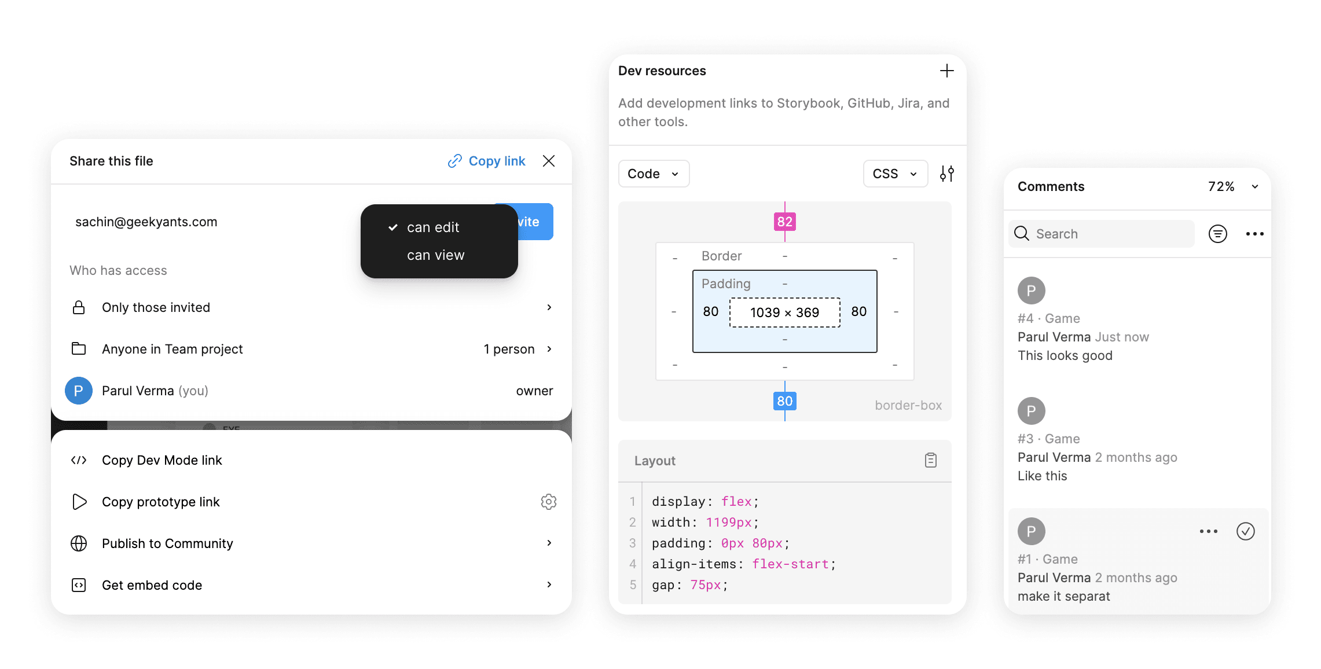Open the three-dot comments menu
Screen dimensions: 1321x669
pyautogui.click(x=1254, y=233)
